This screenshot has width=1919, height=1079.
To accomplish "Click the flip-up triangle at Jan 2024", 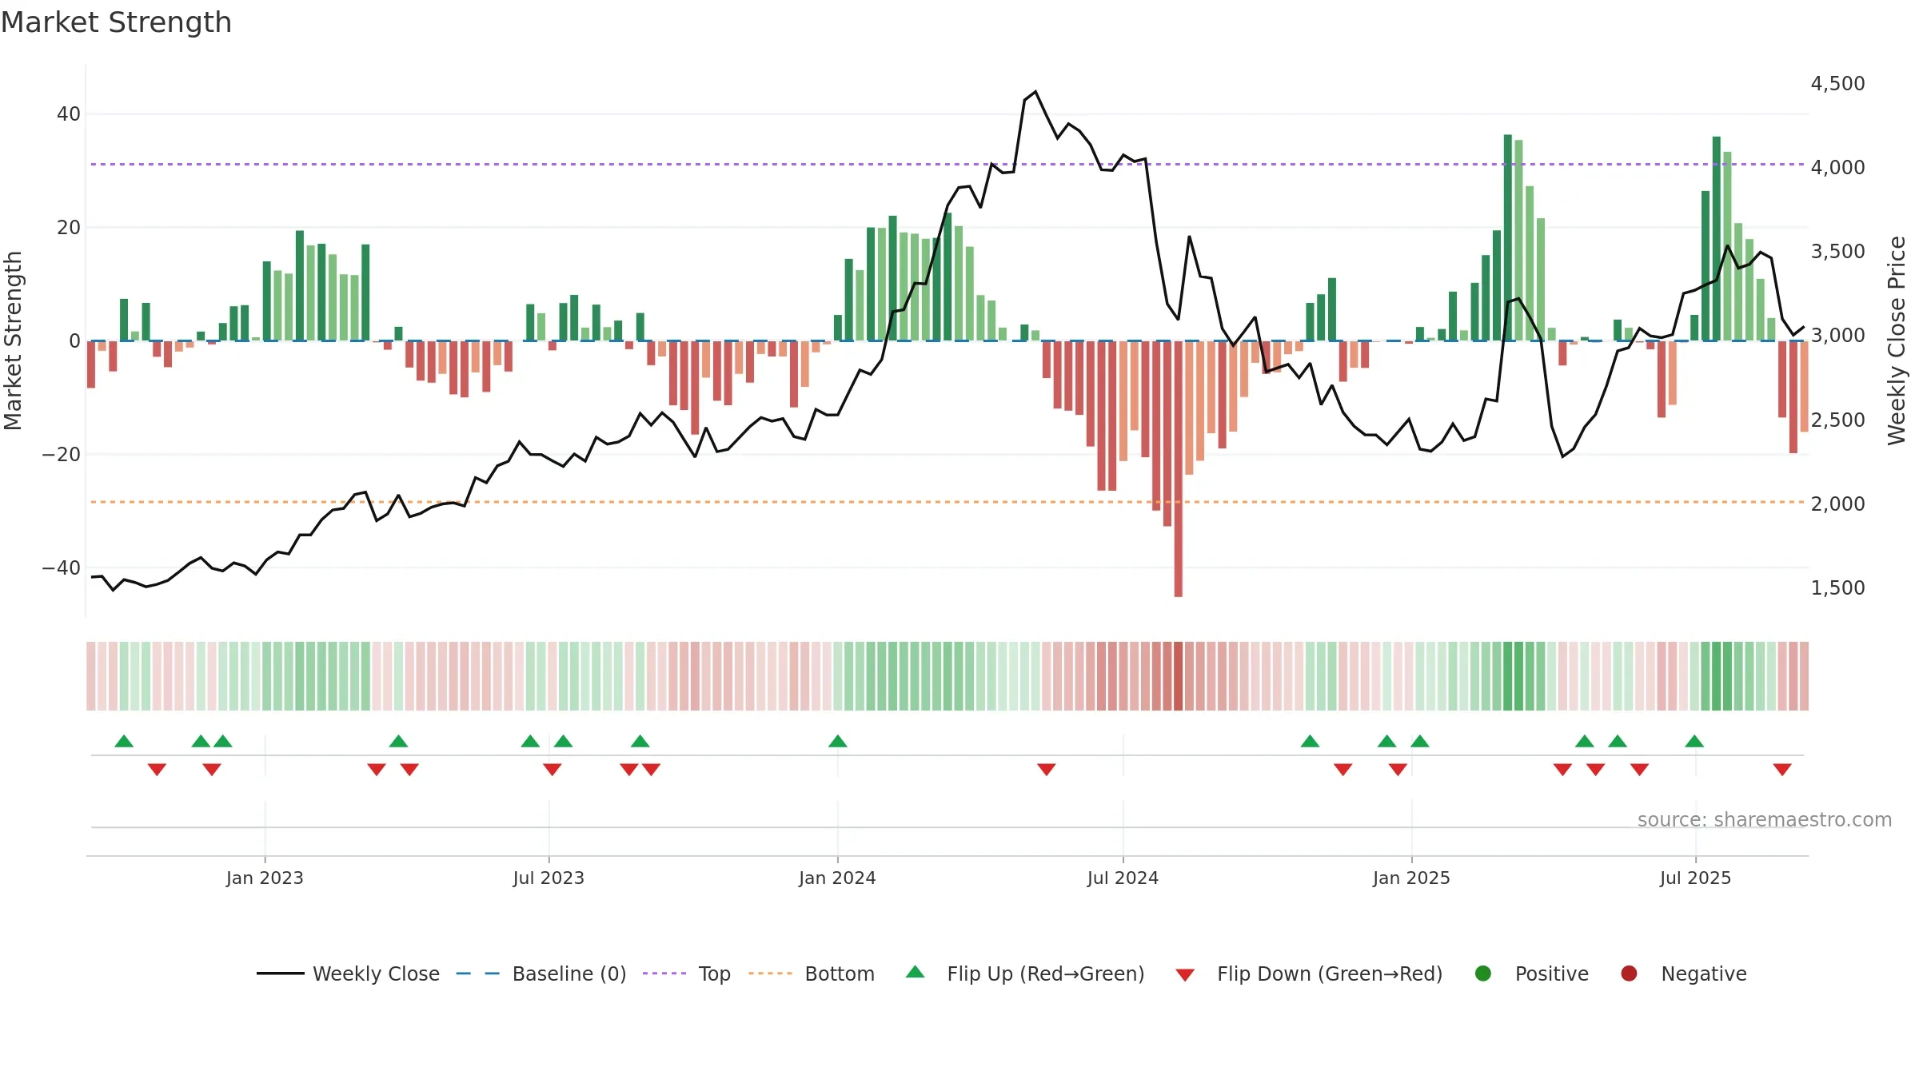I will (838, 741).
